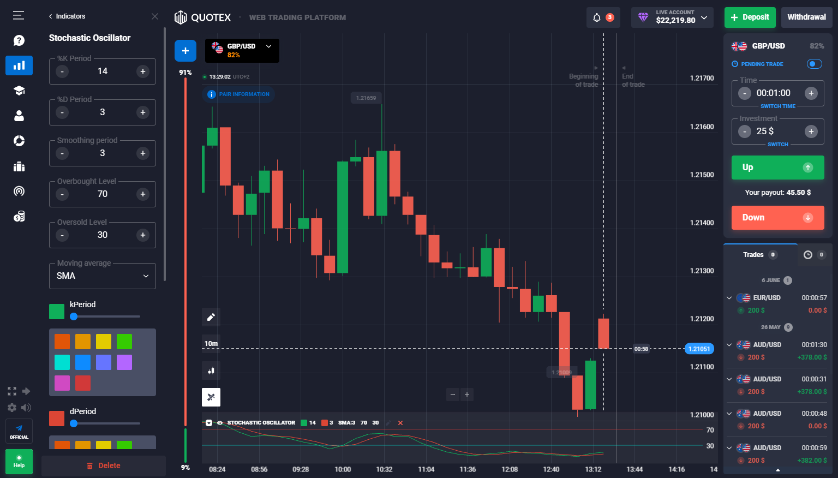This screenshot has height=478, width=838.
Task: Open settings gear icon
Action: [12, 408]
